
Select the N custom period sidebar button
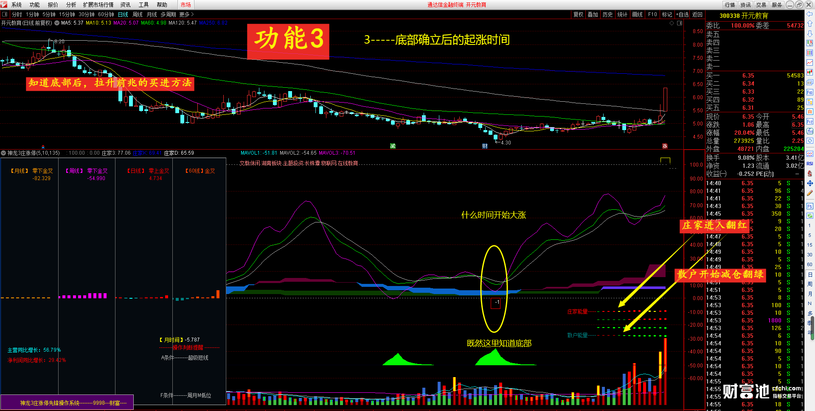[809, 303]
